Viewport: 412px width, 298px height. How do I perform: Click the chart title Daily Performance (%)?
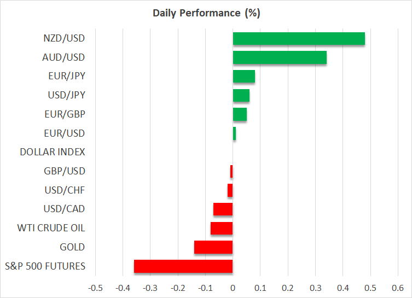coord(206,13)
